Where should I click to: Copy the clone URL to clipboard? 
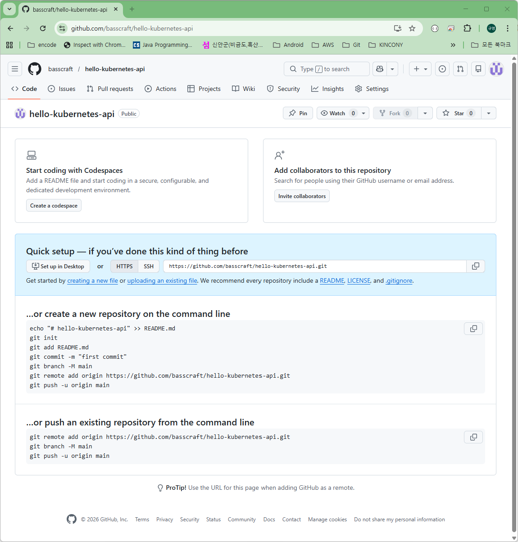click(476, 266)
